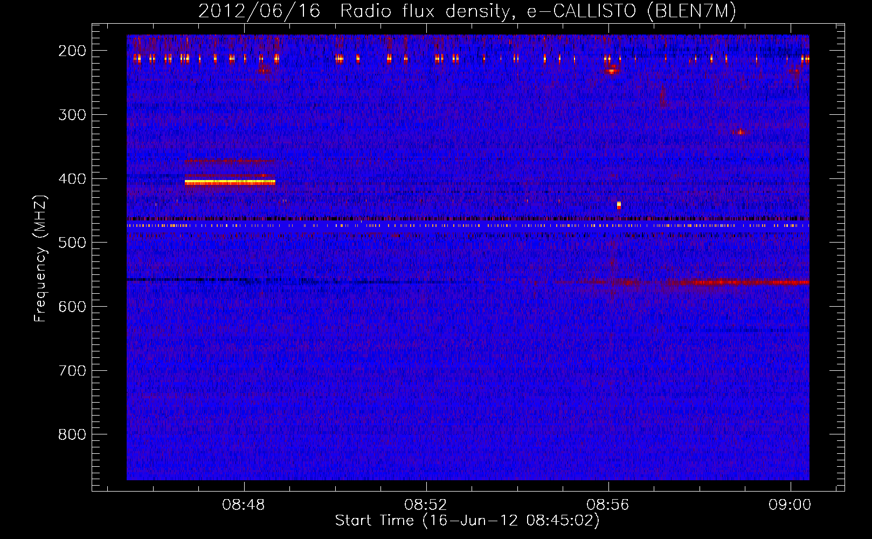Click the 200 frequency tick label
The image size is (872, 539).
point(72,51)
